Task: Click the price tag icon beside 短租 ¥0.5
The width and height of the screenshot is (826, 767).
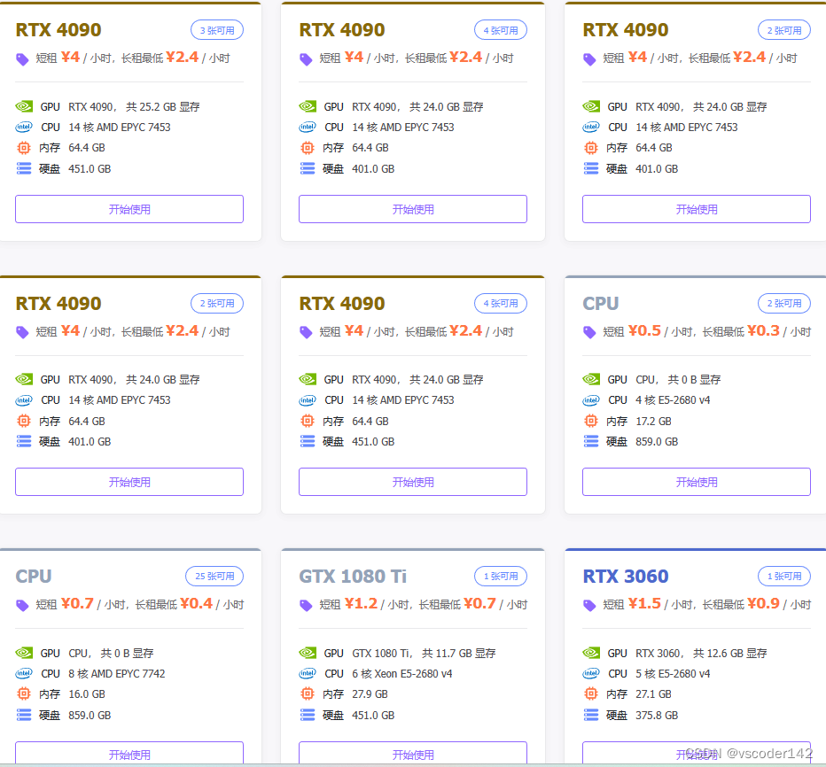Action: pyautogui.click(x=589, y=332)
